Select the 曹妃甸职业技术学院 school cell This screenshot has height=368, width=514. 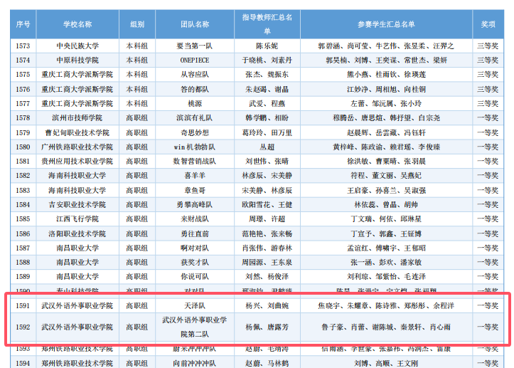[x=77, y=132]
